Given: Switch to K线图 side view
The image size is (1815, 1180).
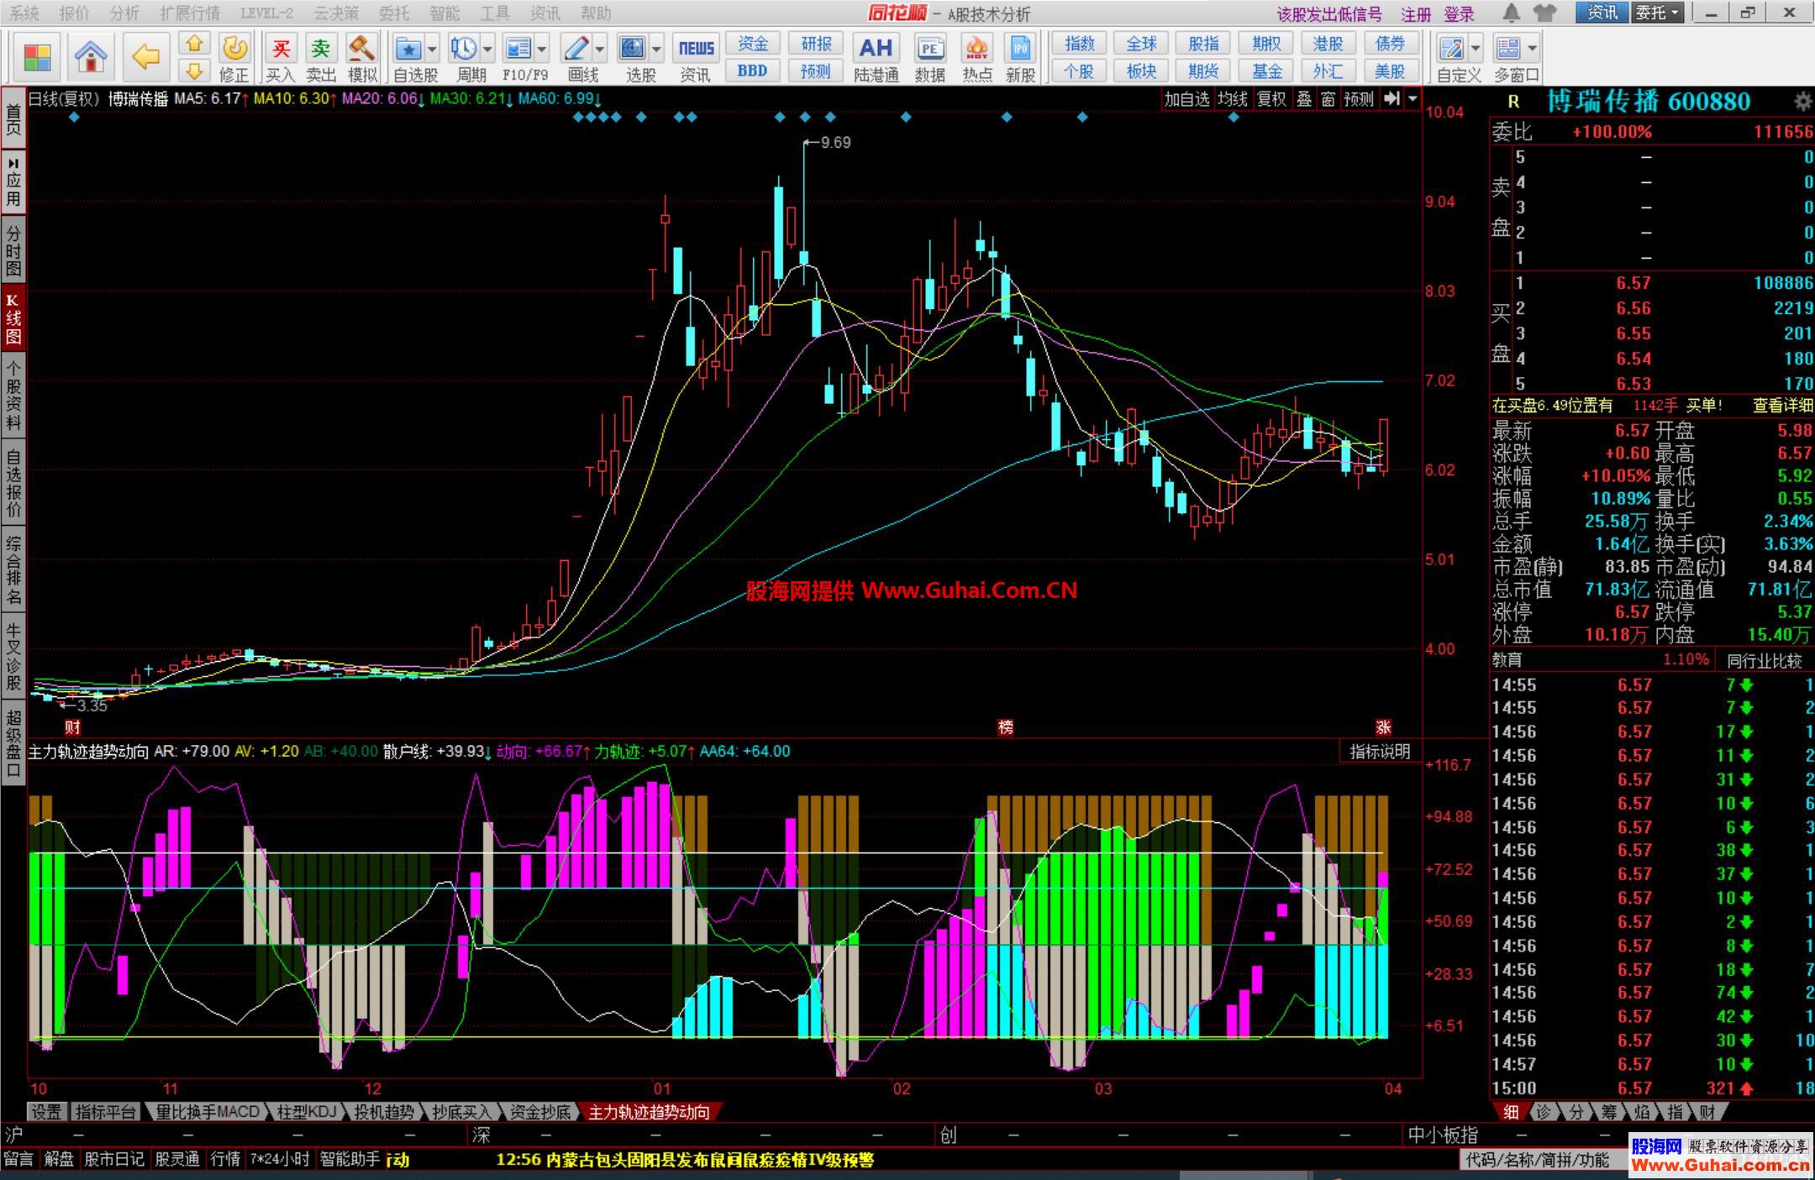Looking at the screenshot, I should point(13,319).
